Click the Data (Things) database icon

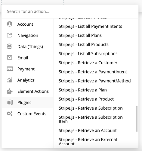9,47
